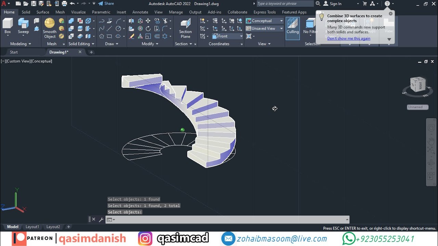Open the Express Tools tab
The width and height of the screenshot is (438, 246).
265,12
